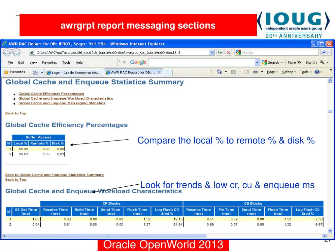Click the Favorites star icon
The image size is (335, 251).
[x=6, y=72]
